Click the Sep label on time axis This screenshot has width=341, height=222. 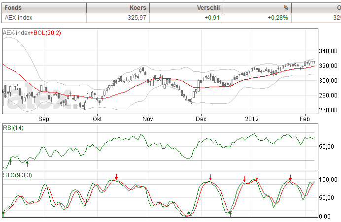(x=44, y=119)
